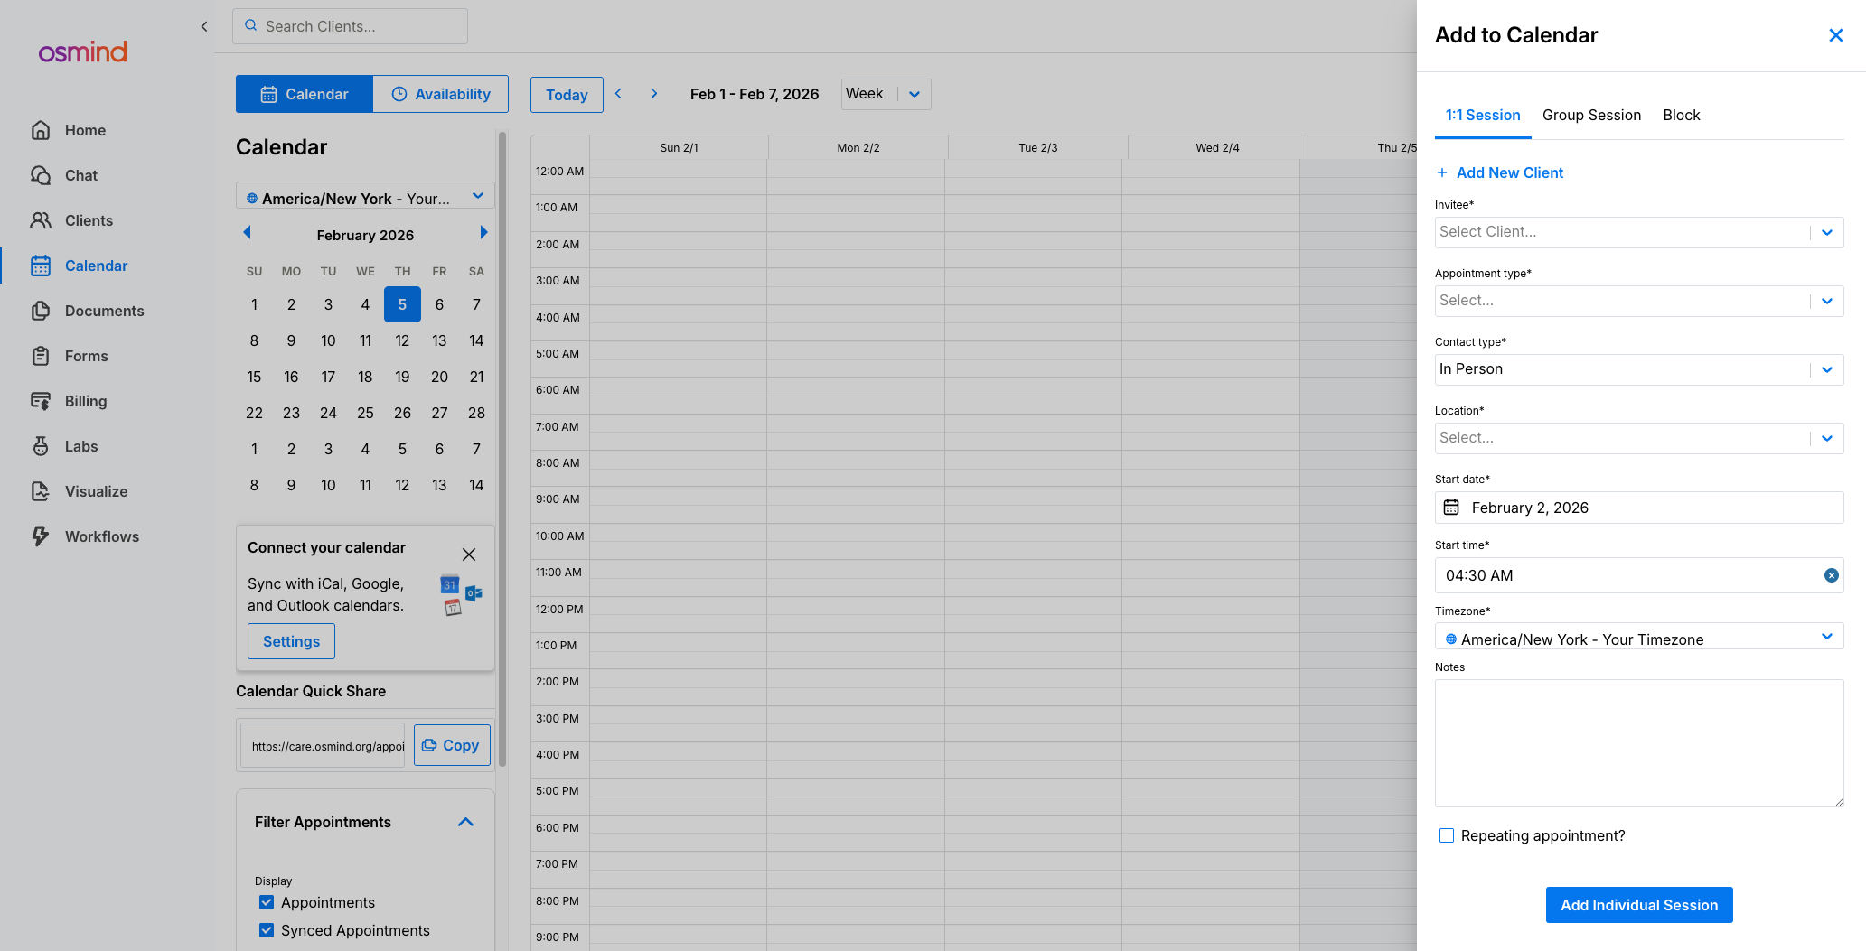Show previous month in mini calendar
This screenshot has height=951, width=1866.
247,233
